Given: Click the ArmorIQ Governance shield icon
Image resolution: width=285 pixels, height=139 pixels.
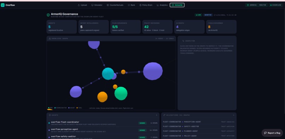Looking at the screenshot, I should [48, 15].
